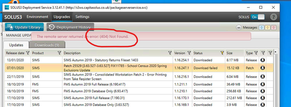Click the A icon for FMS Autumn 2019 Database Only
This screenshot has height=107, width=291.
click(x=262, y=91)
